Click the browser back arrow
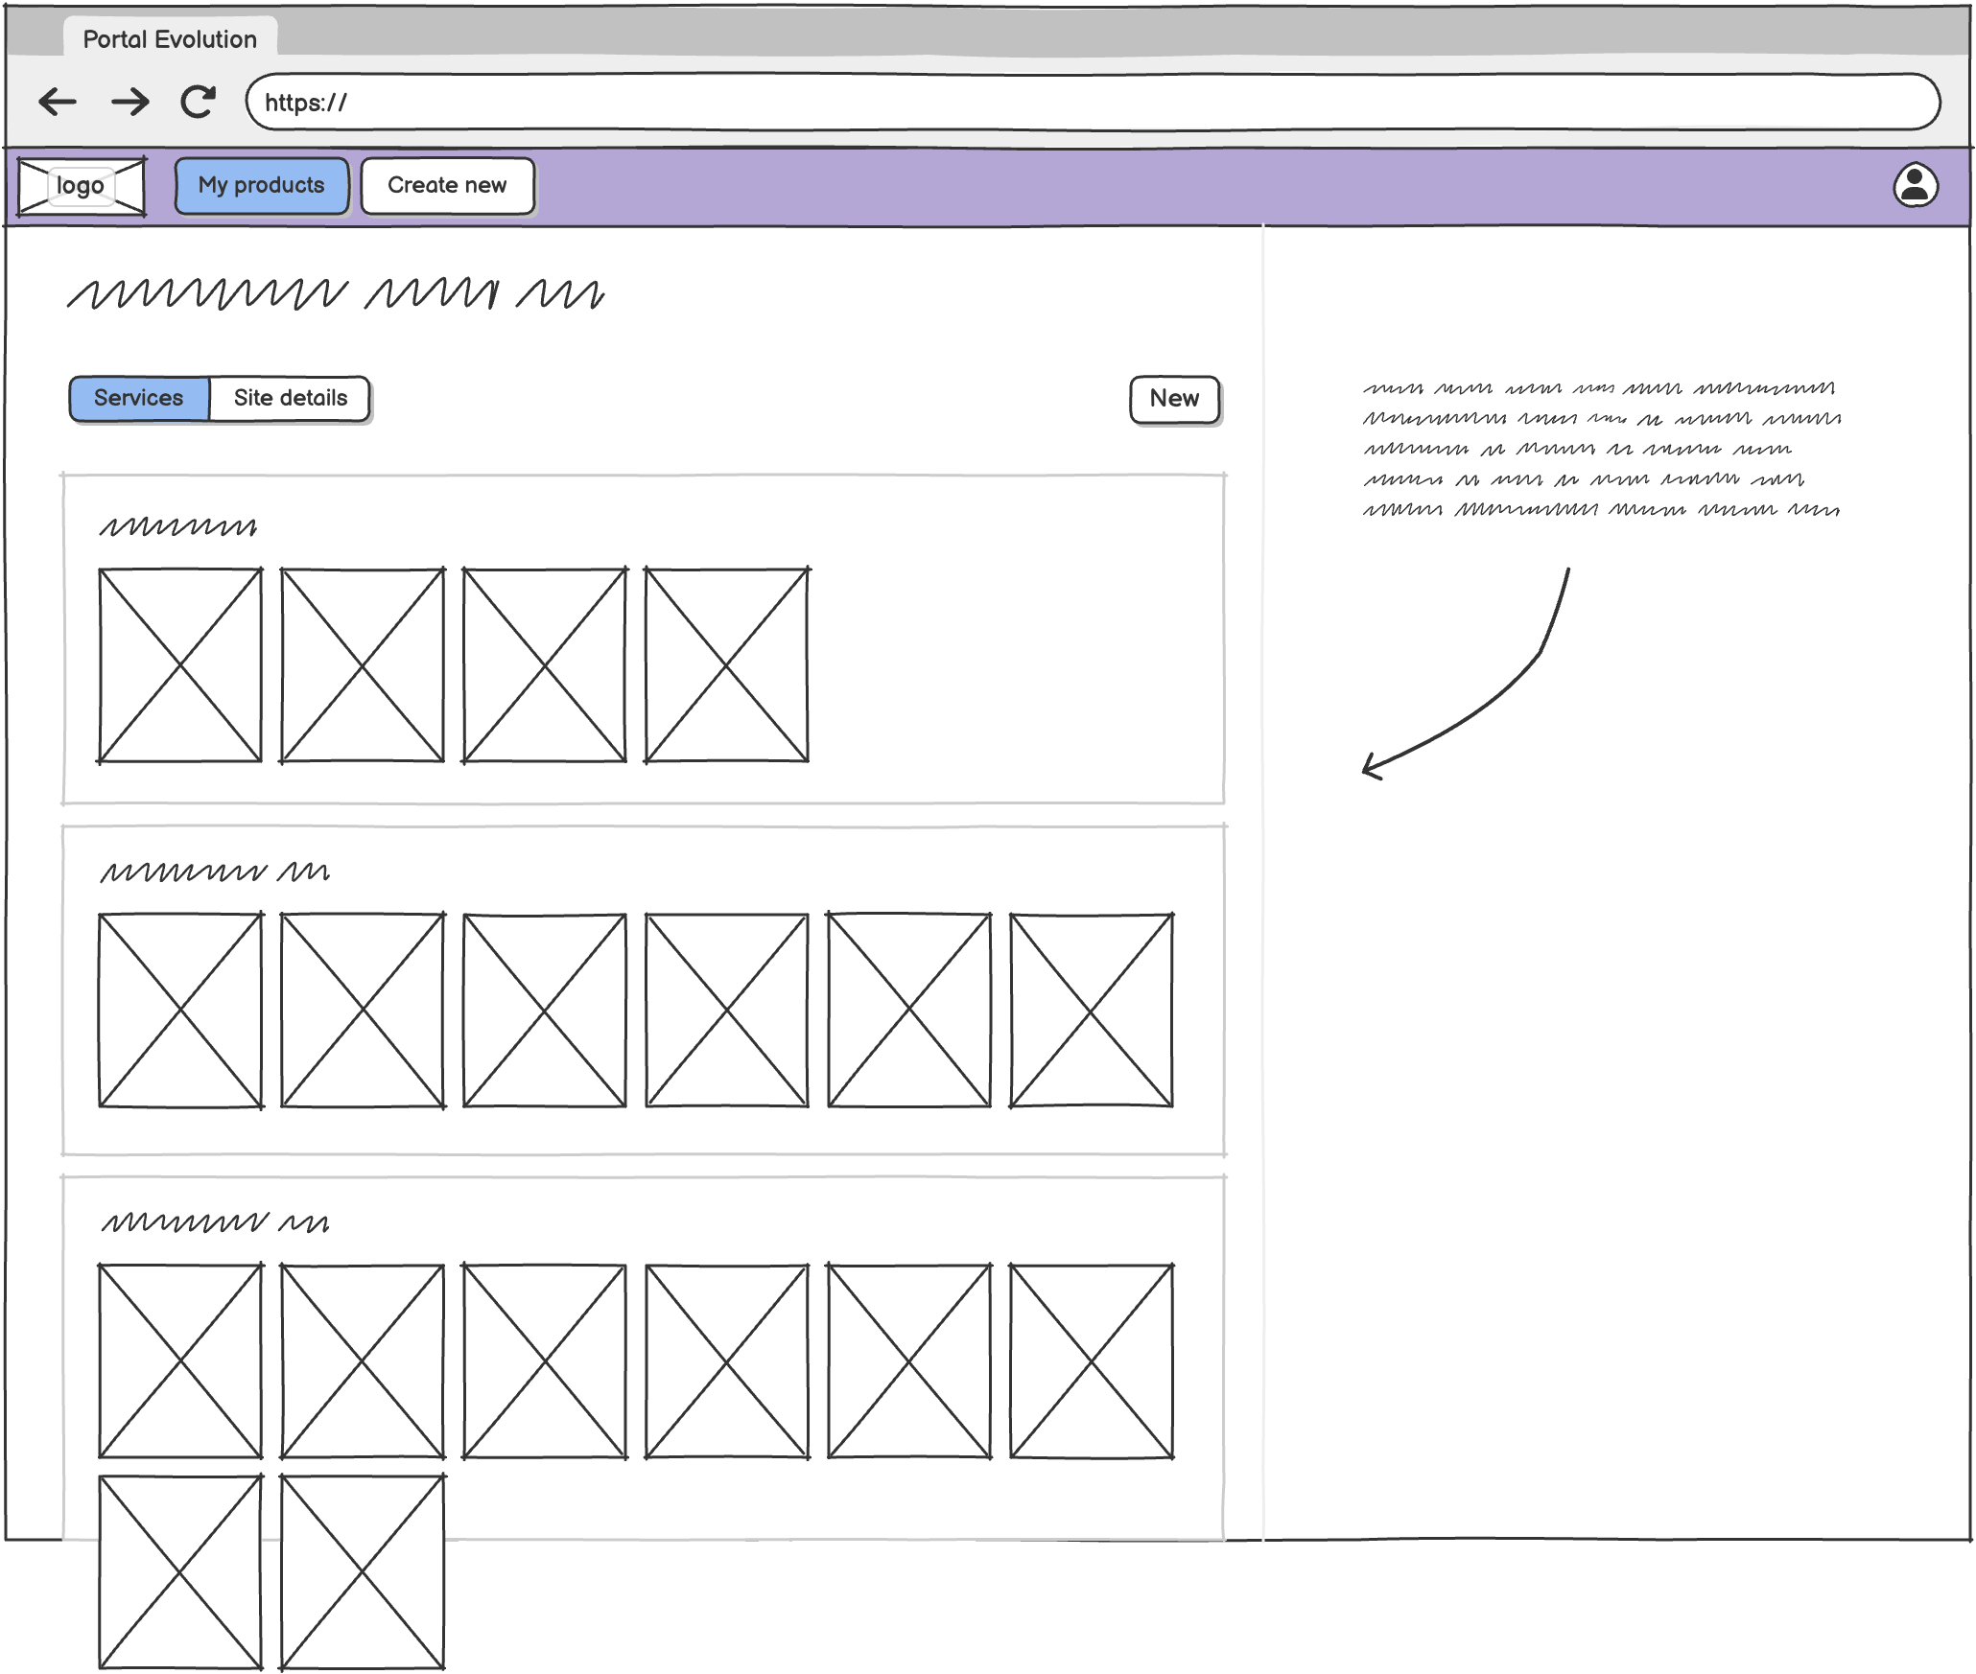 tap(58, 102)
